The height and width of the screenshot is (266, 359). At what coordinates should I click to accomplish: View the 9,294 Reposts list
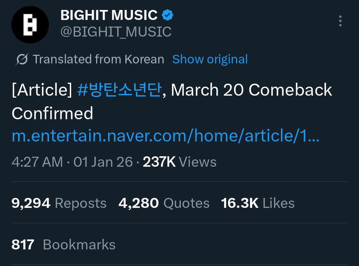59,203
